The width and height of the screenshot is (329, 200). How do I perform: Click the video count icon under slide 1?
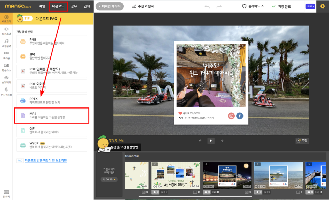coord(143,192)
